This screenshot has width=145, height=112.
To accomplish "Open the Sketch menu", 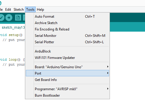I will [x=19, y=10].
